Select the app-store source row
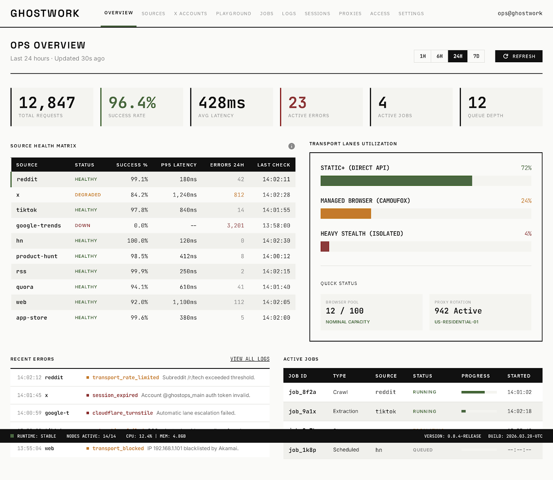Screen dimensions: 553x480 coord(153,318)
